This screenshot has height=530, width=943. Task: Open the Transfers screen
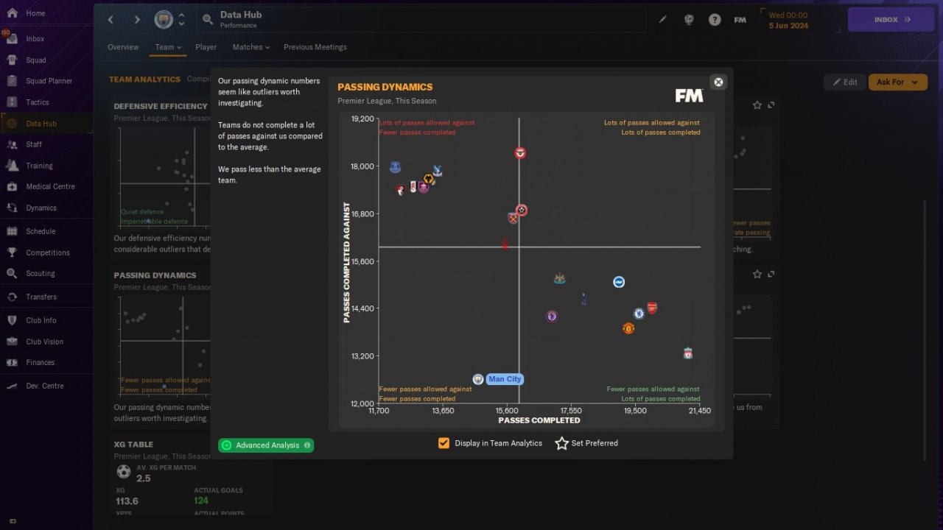[41, 297]
